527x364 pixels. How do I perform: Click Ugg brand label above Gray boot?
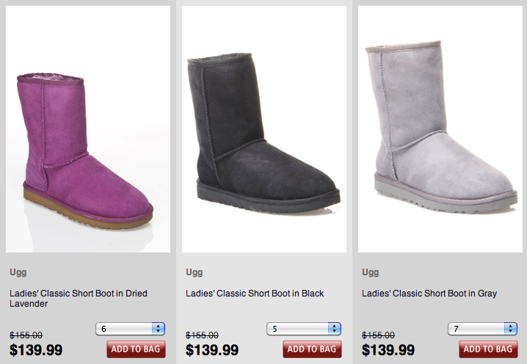click(x=371, y=272)
